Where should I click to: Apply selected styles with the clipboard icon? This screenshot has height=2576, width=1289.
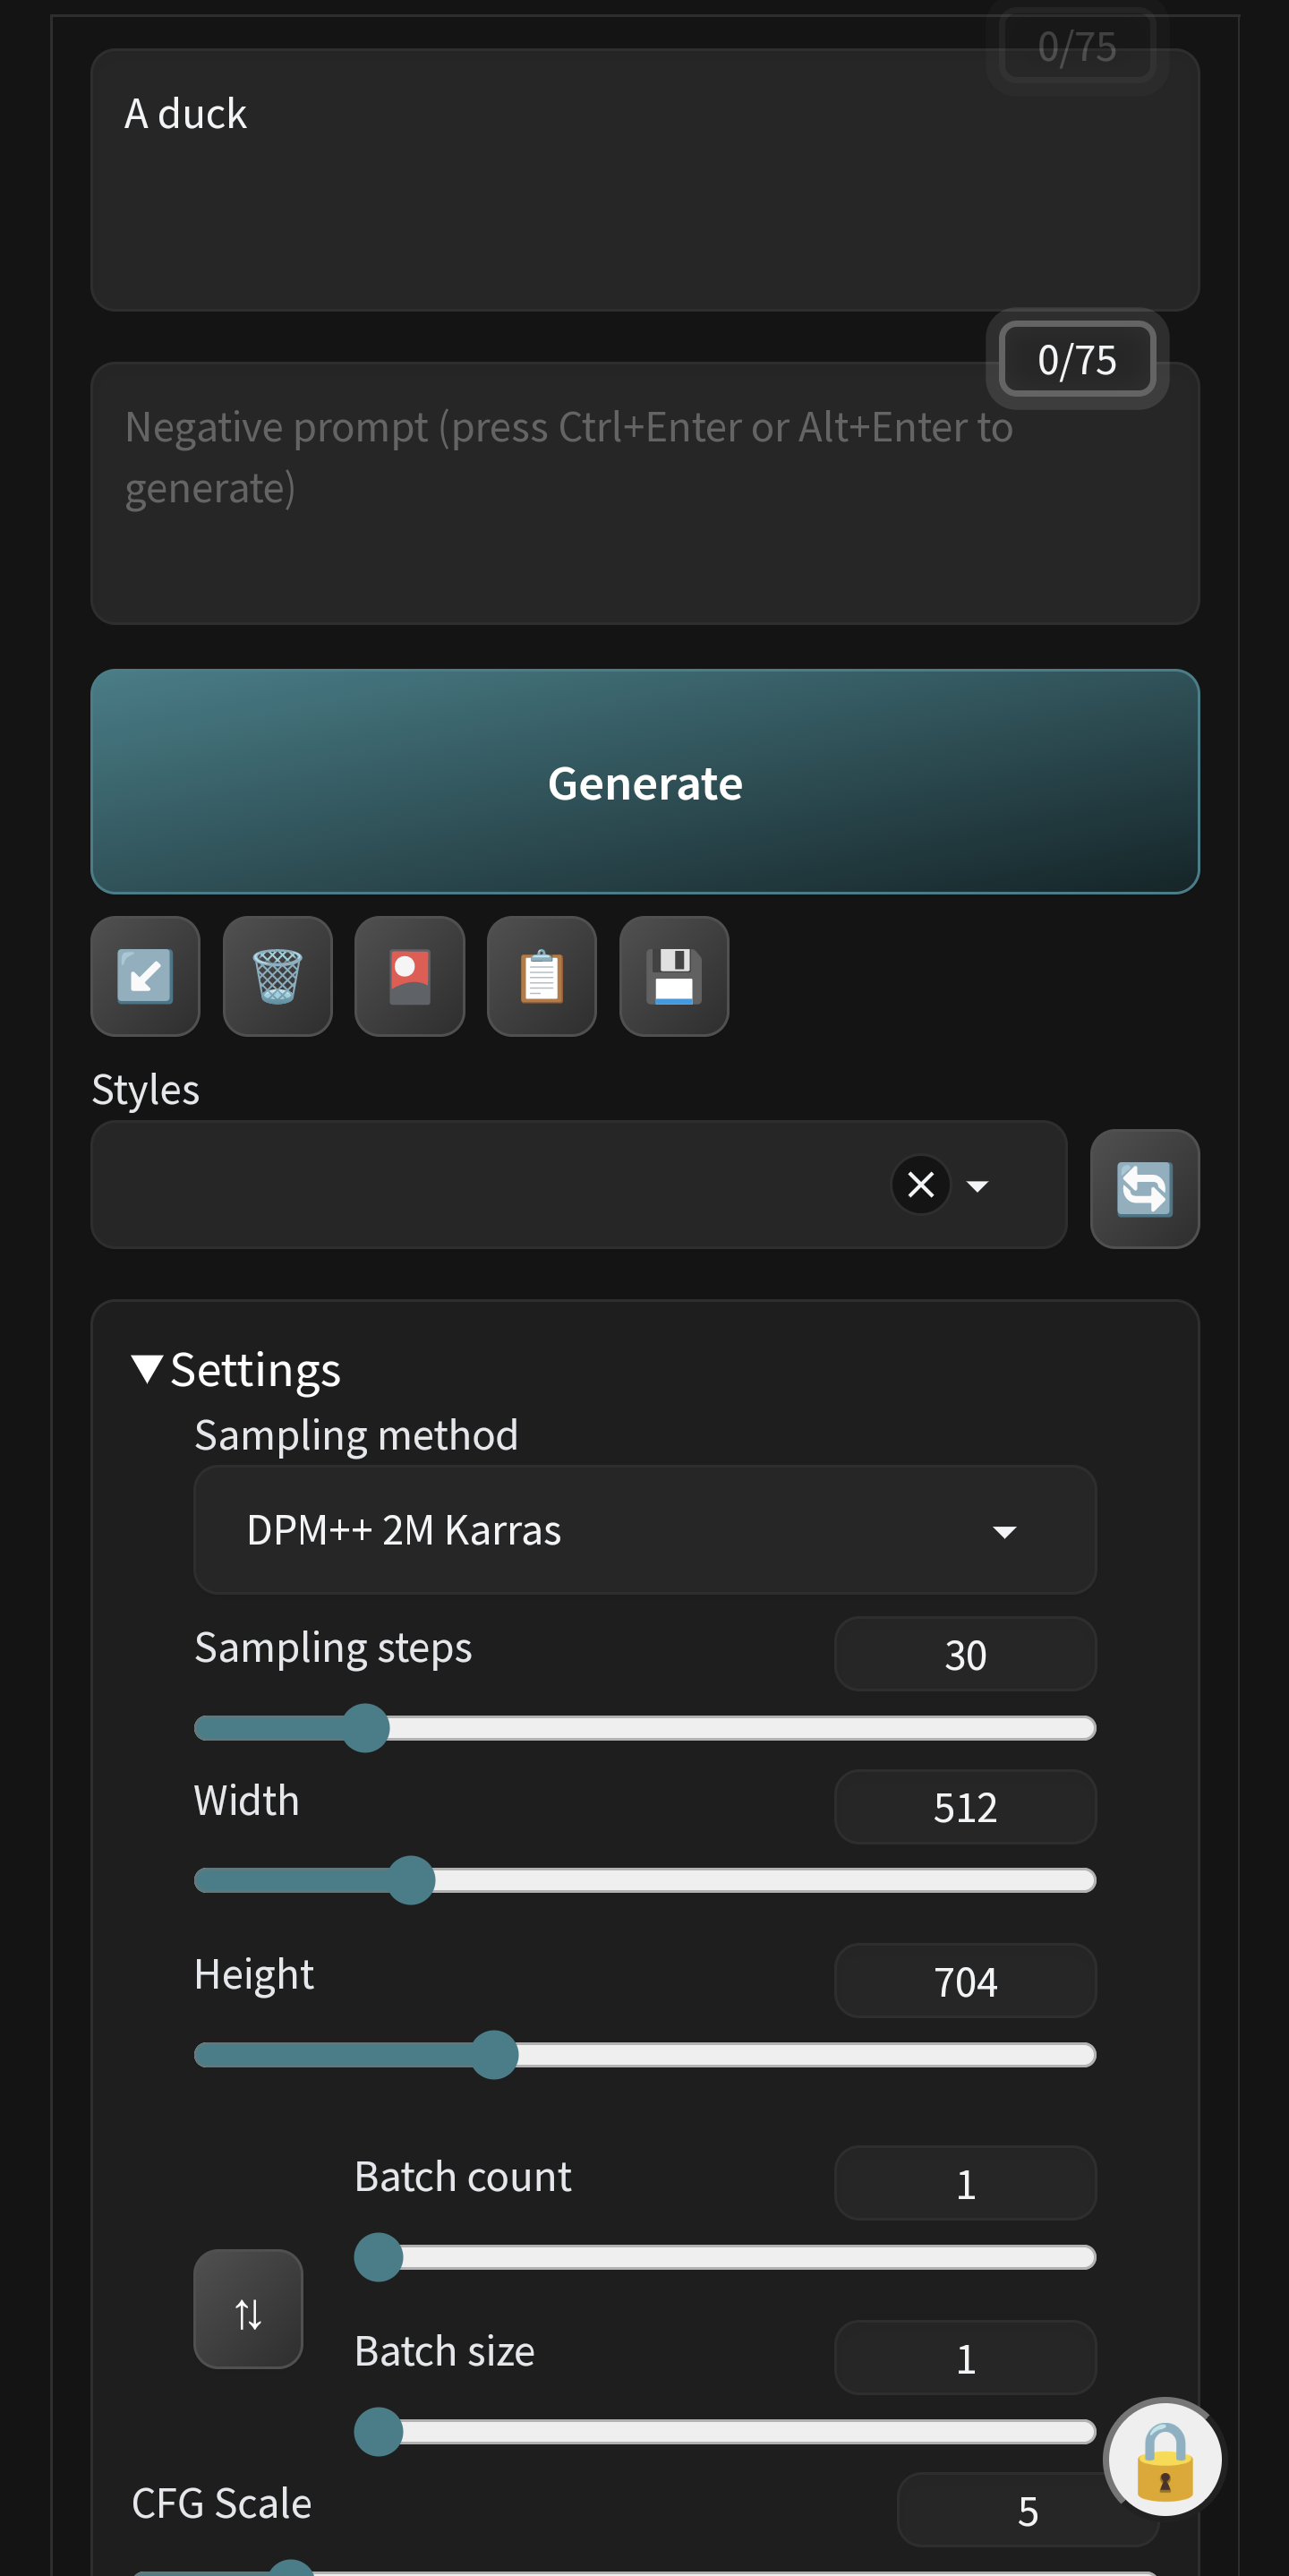pyautogui.click(x=541, y=976)
